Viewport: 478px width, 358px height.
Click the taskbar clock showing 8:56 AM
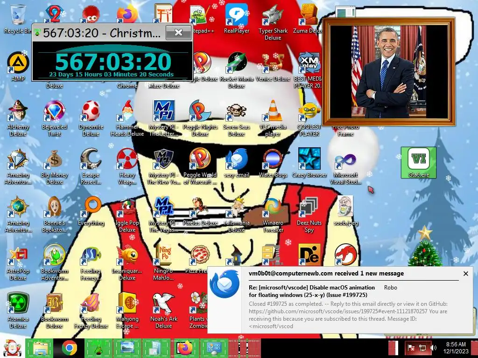point(456,348)
